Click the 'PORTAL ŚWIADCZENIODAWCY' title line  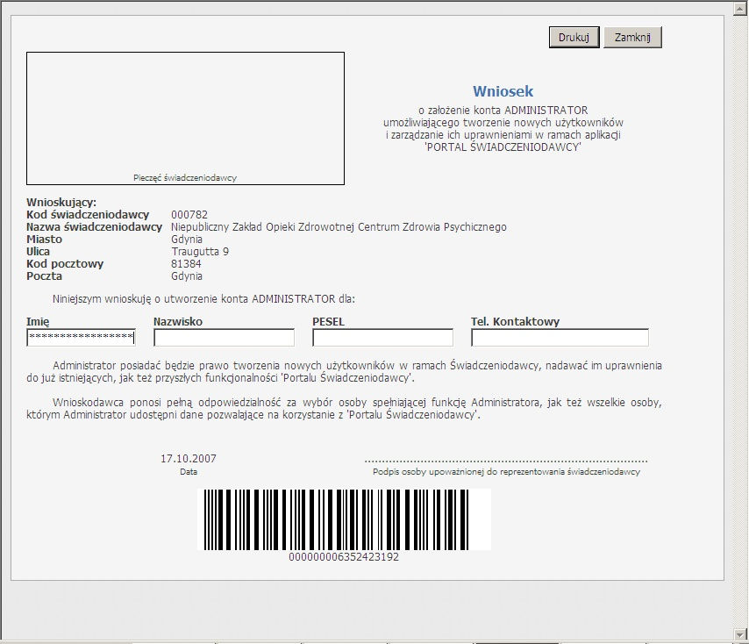[503, 147]
